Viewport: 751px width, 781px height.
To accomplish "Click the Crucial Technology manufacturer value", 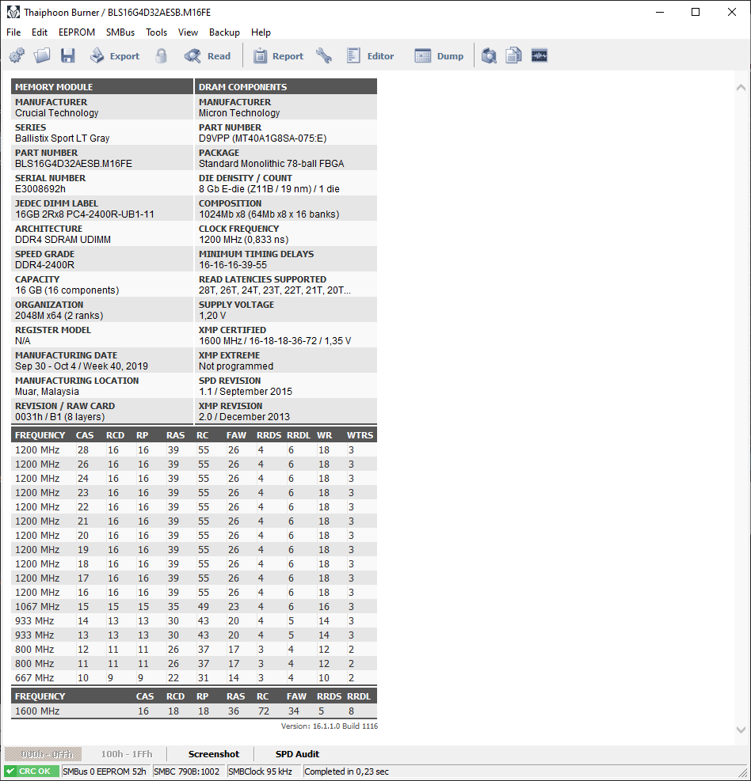I will point(57,113).
